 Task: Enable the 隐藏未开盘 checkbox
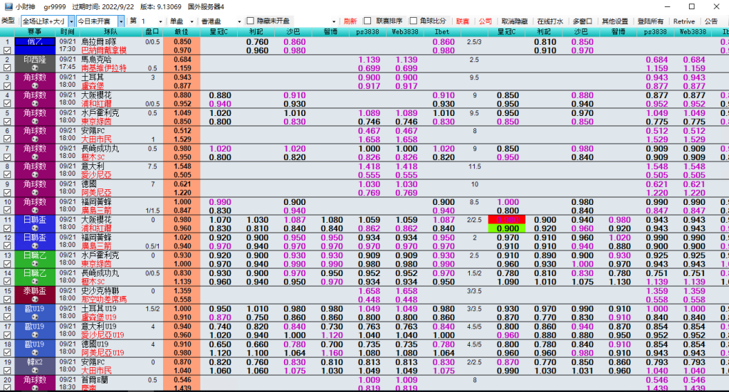(250, 21)
